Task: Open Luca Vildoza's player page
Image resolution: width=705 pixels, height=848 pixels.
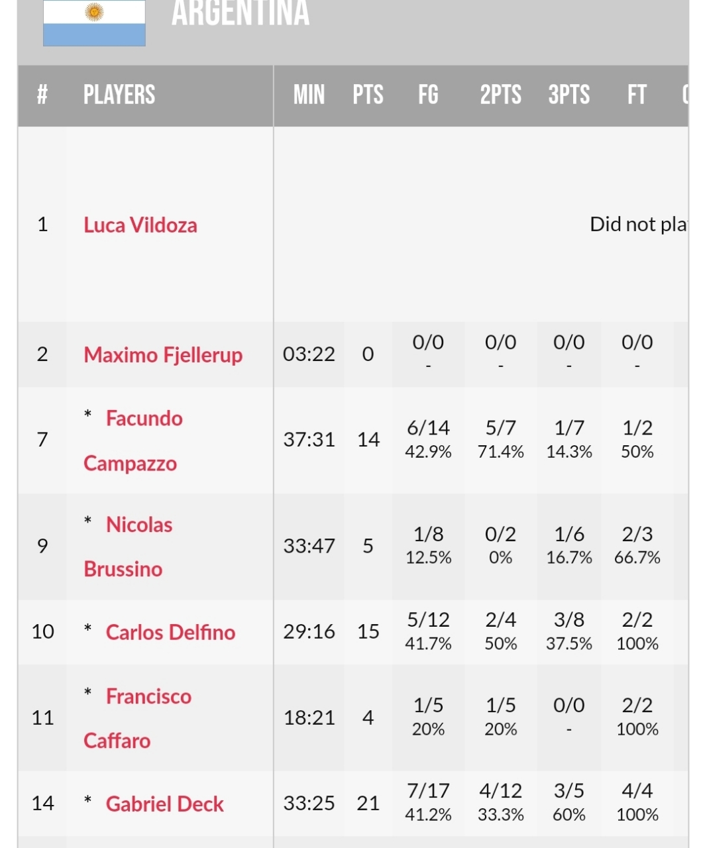Action: pyautogui.click(x=140, y=225)
